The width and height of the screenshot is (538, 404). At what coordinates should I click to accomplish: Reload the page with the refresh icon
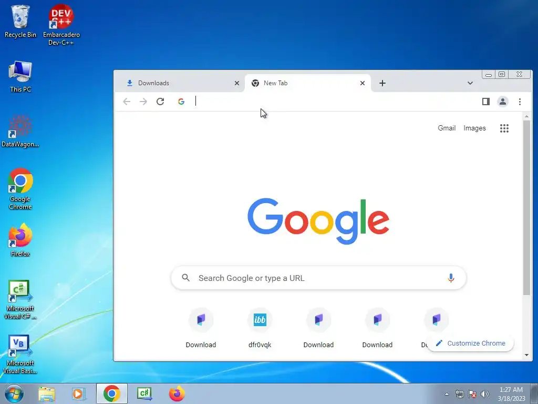click(x=160, y=102)
